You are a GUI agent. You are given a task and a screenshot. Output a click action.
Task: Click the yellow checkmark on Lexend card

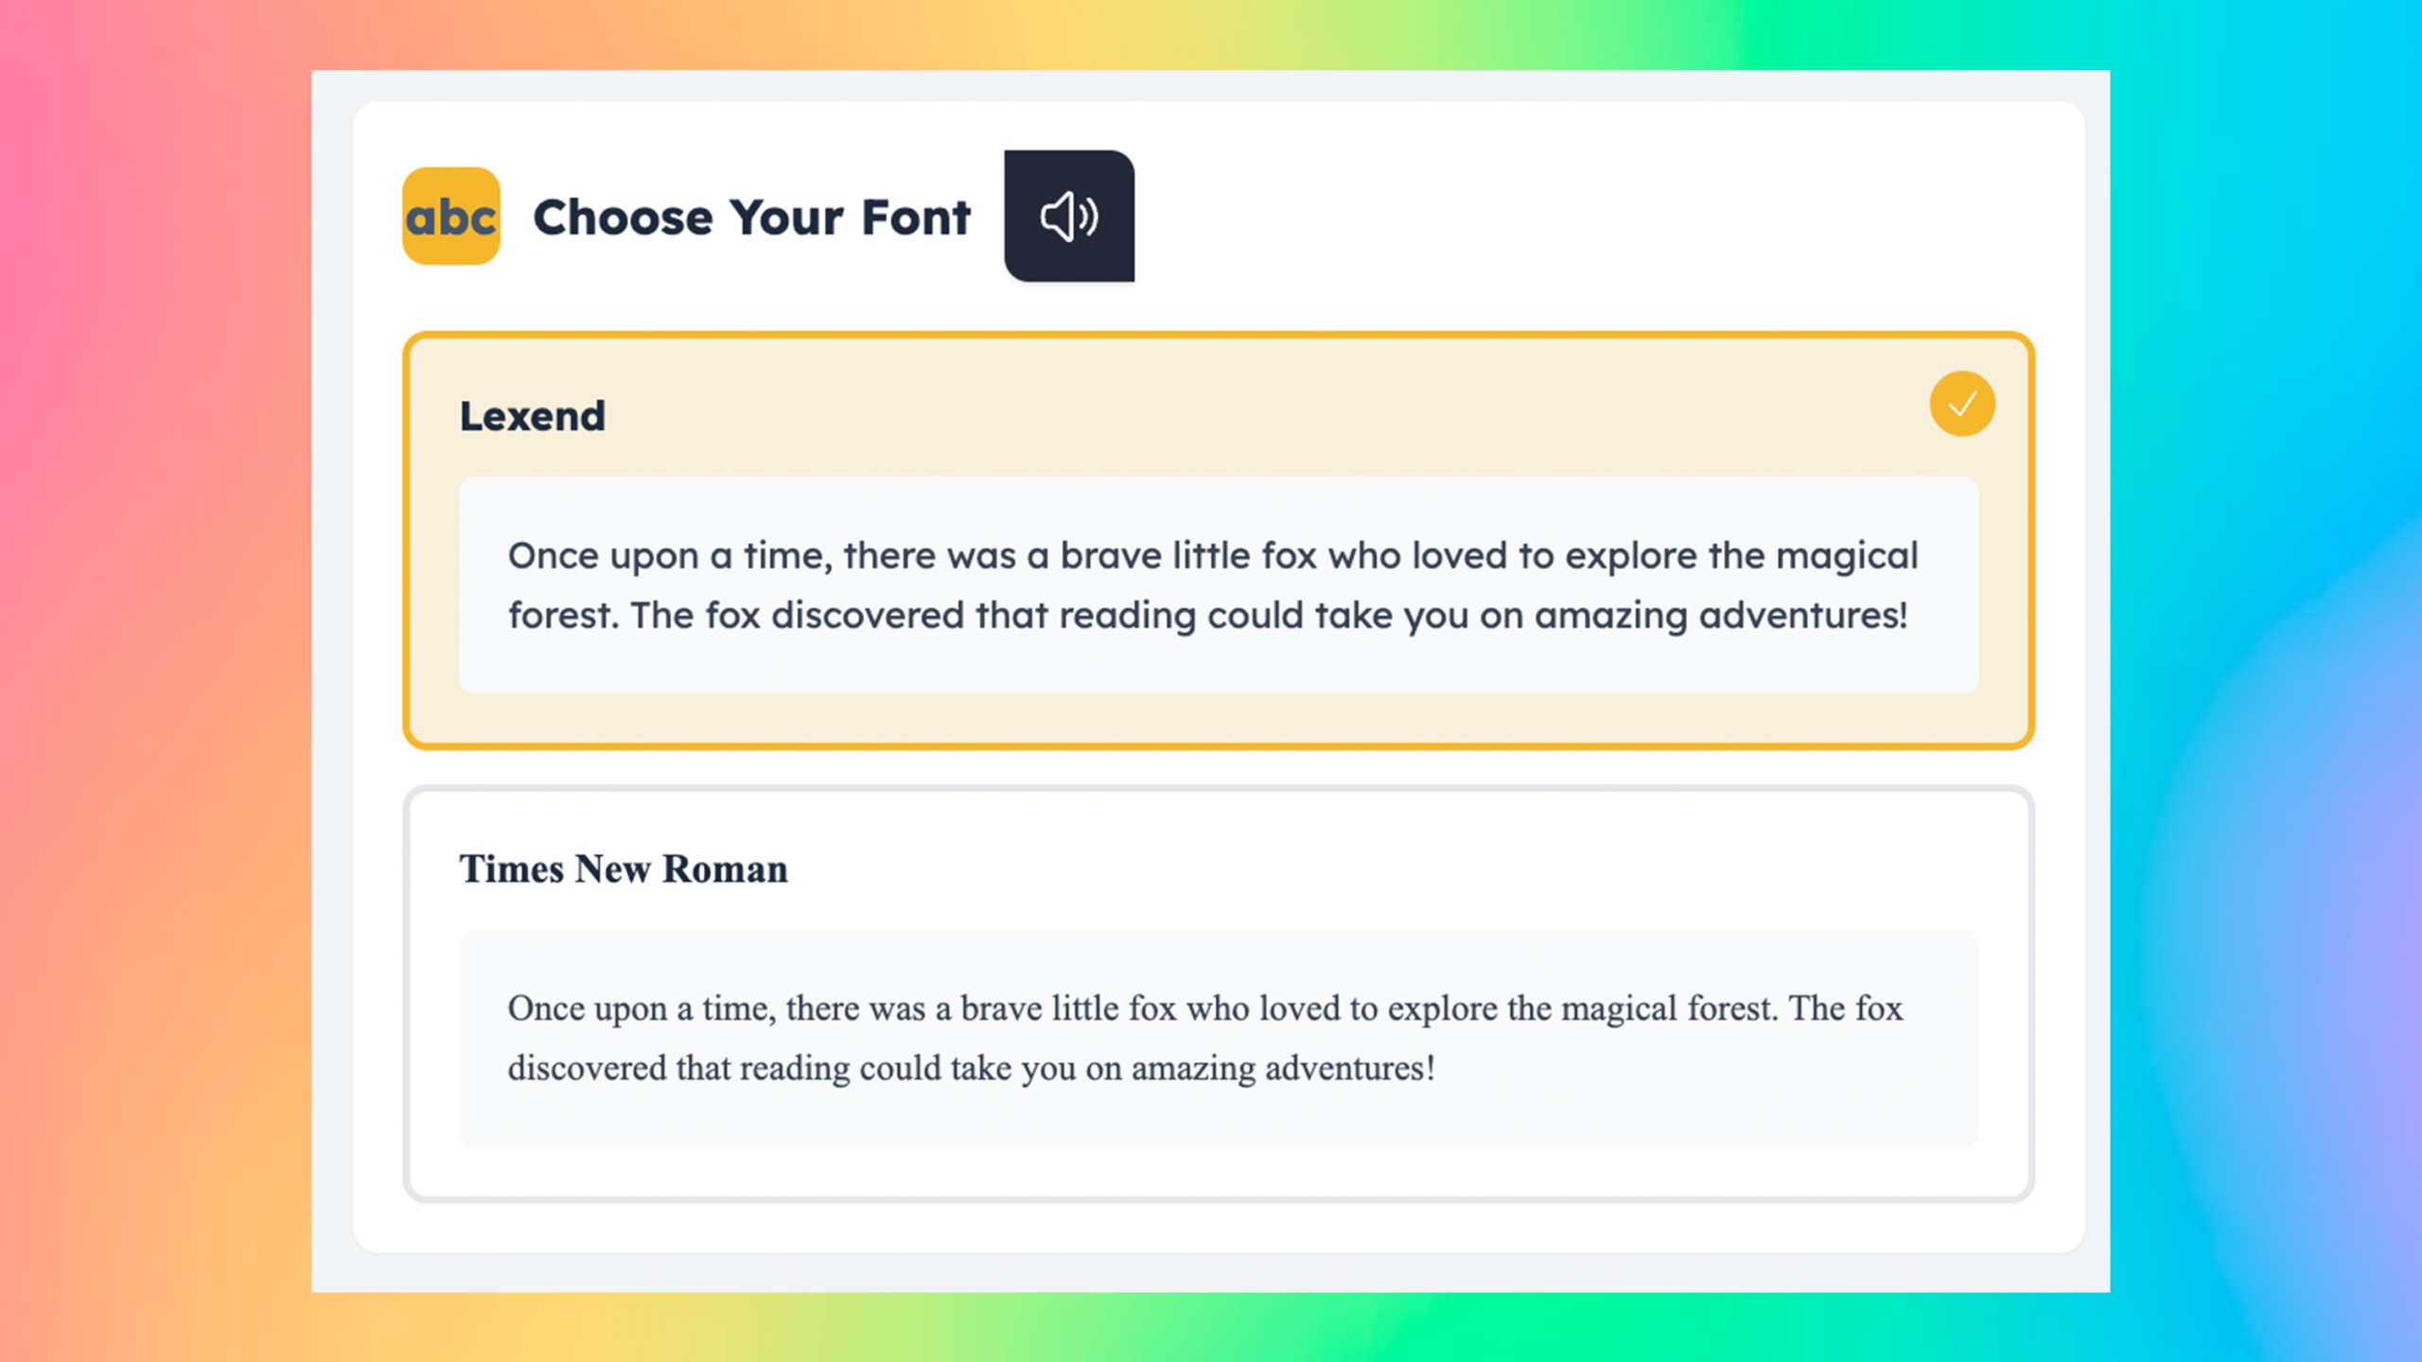[1962, 404]
